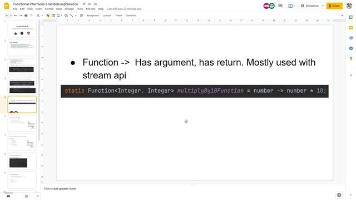Image resolution: width=356 pixels, height=200 pixels.
Task: Hide the side panel with the arrow
Action: [x=351, y=195]
